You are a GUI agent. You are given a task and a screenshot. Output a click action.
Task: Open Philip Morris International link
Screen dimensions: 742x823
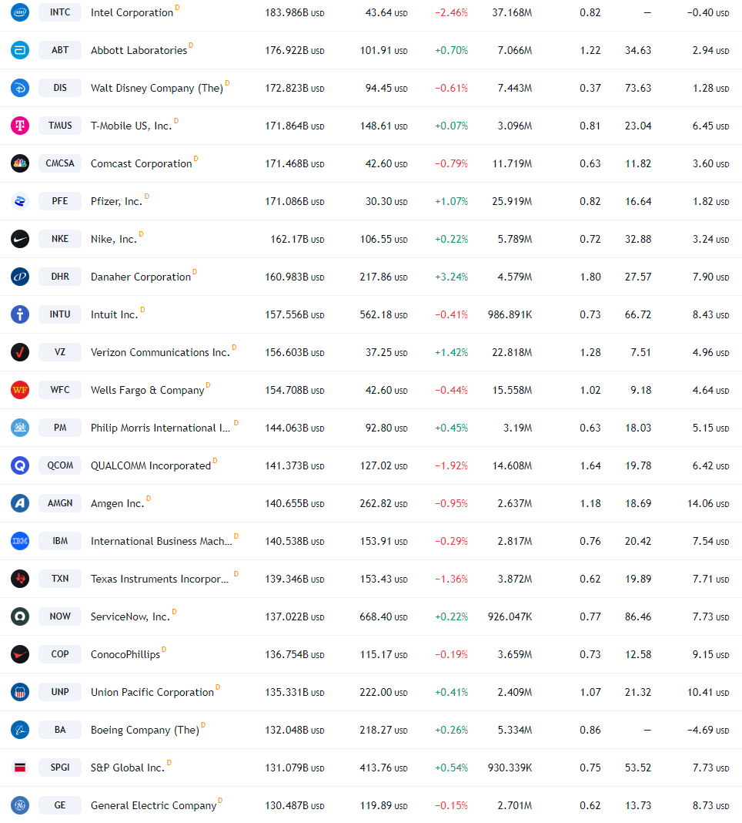160,428
